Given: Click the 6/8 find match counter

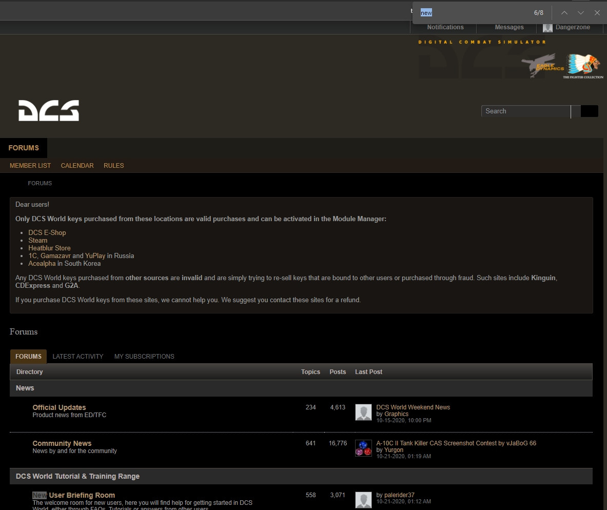Looking at the screenshot, I should (x=538, y=13).
